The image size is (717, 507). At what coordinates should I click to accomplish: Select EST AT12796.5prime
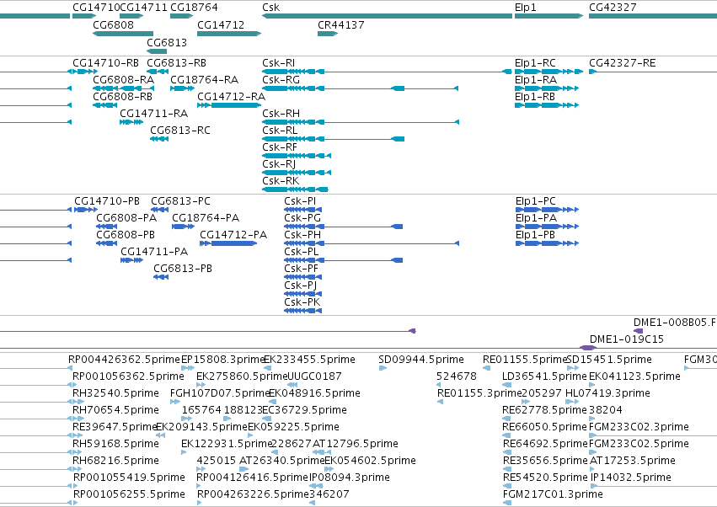[x=356, y=444]
